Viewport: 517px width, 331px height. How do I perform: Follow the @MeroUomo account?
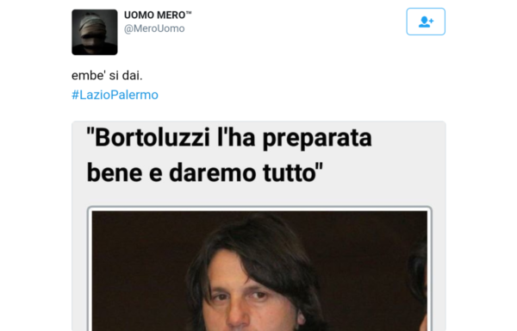[x=426, y=22]
